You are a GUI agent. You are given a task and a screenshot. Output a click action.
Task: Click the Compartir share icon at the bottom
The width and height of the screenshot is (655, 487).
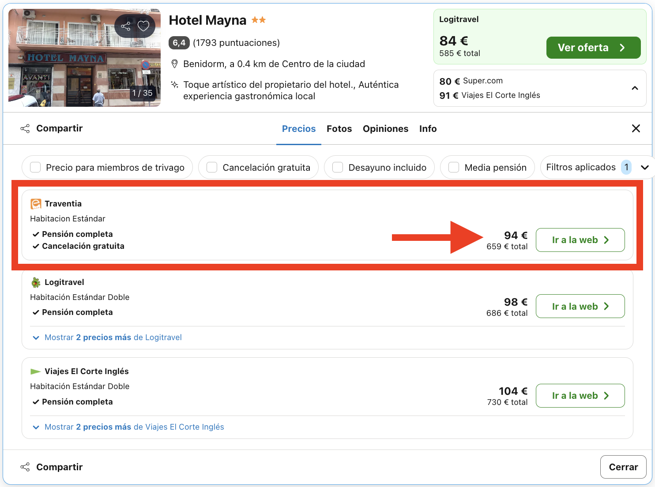click(25, 467)
